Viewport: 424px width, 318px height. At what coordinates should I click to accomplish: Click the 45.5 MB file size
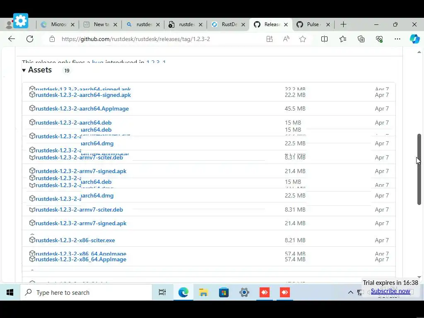[x=295, y=108]
